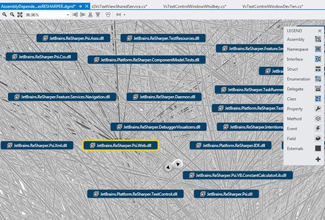Switch to VsTextControlWindowDevTen.cs tab
Screen dimensions: 325x220
[x=273, y=6]
